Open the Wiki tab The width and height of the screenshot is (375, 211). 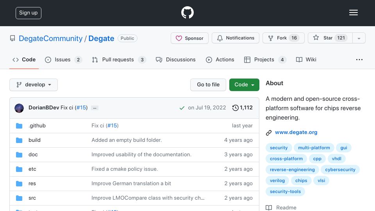pos(306,59)
